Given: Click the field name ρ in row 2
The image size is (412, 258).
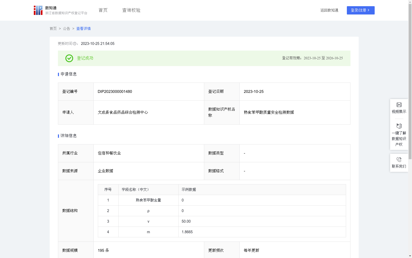Looking at the screenshot, I should [148, 211].
